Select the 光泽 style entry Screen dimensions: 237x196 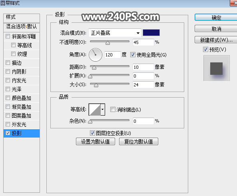pos(17,89)
